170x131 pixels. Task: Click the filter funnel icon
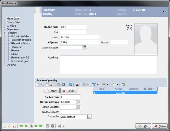point(94,84)
